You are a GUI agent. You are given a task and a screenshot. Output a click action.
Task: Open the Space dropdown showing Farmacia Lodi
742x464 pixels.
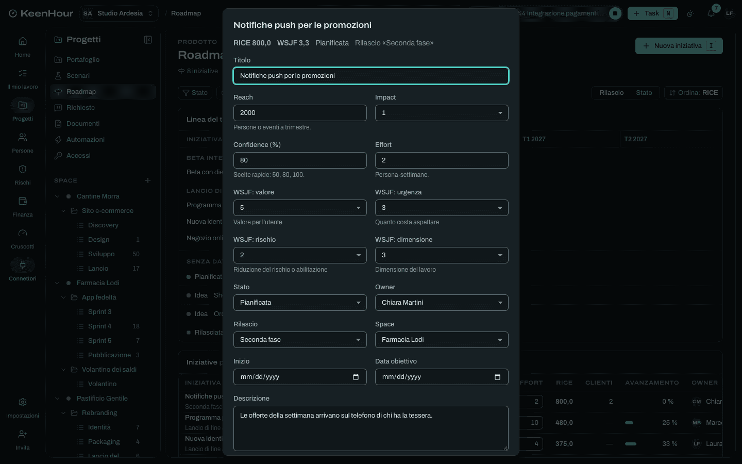442,340
